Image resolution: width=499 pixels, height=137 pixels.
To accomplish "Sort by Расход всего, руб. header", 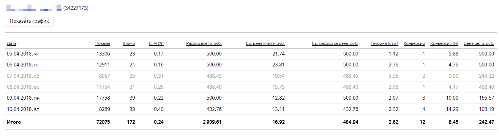I will point(204,44).
